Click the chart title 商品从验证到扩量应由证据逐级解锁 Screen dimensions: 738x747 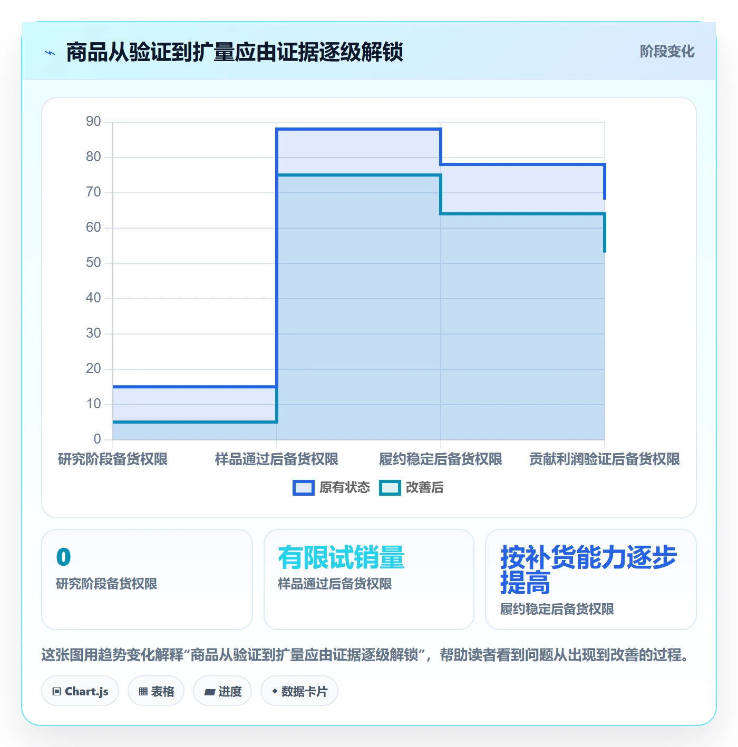coord(235,53)
